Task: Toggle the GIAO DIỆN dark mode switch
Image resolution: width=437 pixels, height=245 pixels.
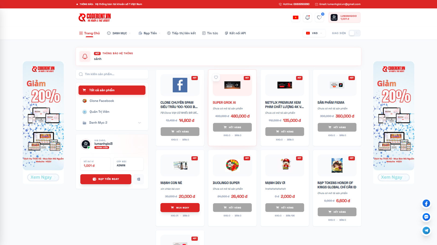Action: click(x=355, y=33)
